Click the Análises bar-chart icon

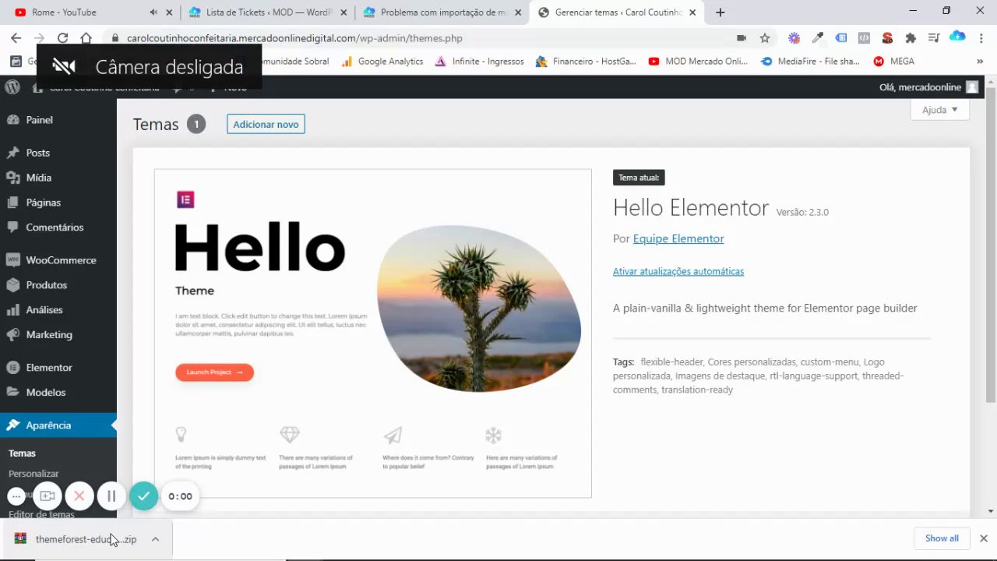point(12,310)
